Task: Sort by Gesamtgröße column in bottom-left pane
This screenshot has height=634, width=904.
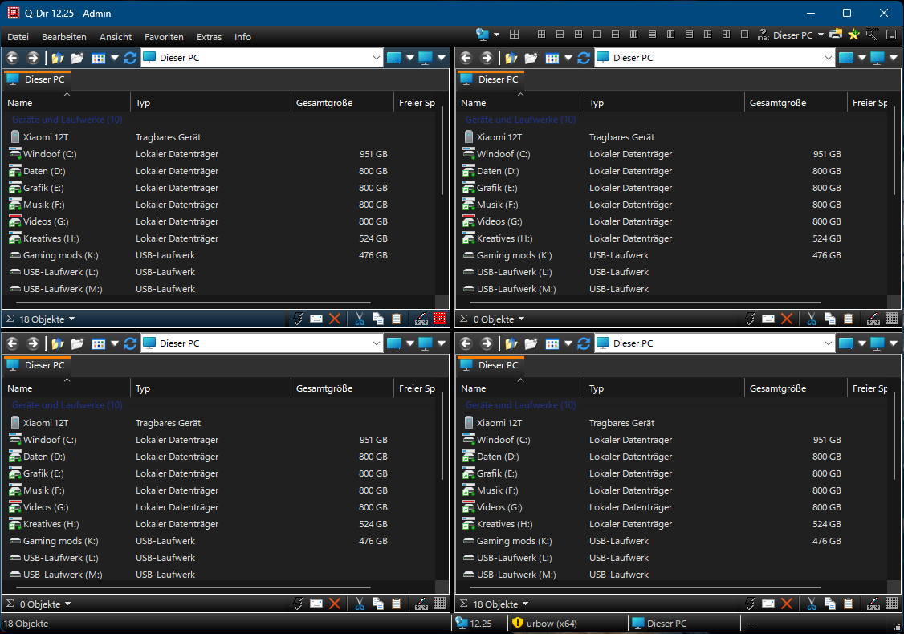Action: tap(343, 388)
